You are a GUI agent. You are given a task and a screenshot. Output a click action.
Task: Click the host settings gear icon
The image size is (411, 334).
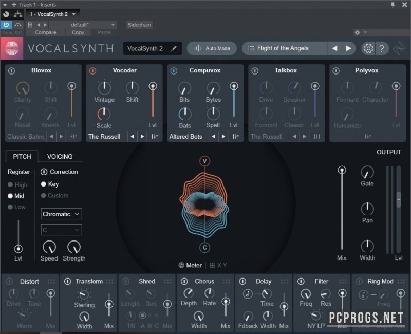[357, 32]
